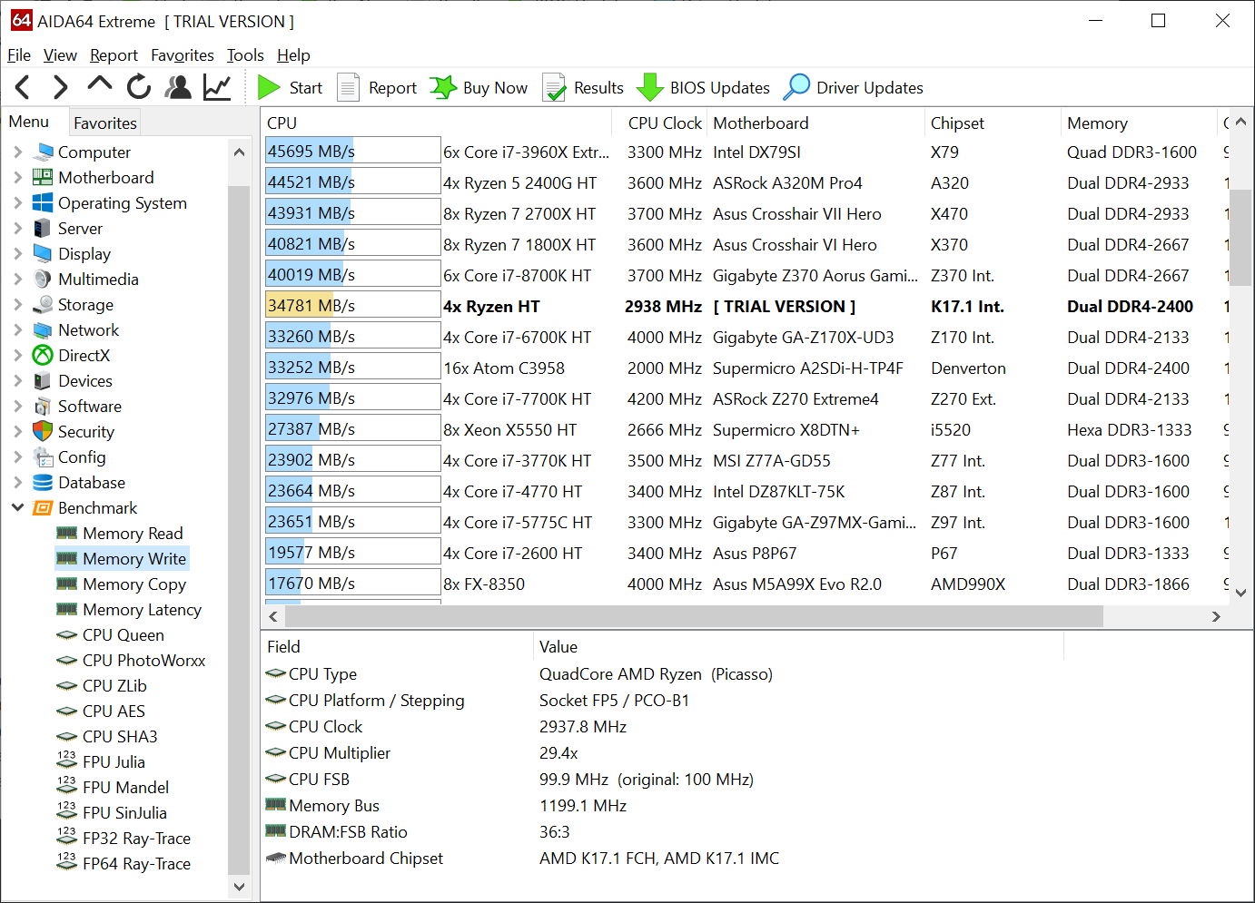1255x903 pixels.
Task: Click the sidebar tree scroll down arrow
Action: point(239,887)
